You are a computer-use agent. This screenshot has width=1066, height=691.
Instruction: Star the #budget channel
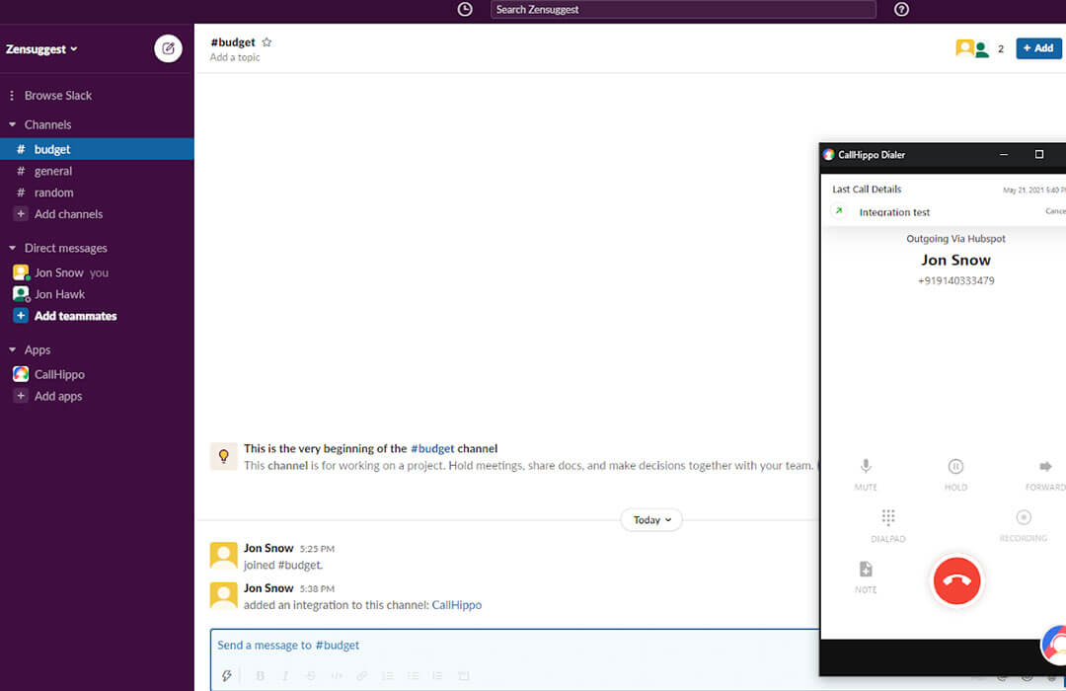pyautogui.click(x=266, y=42)
